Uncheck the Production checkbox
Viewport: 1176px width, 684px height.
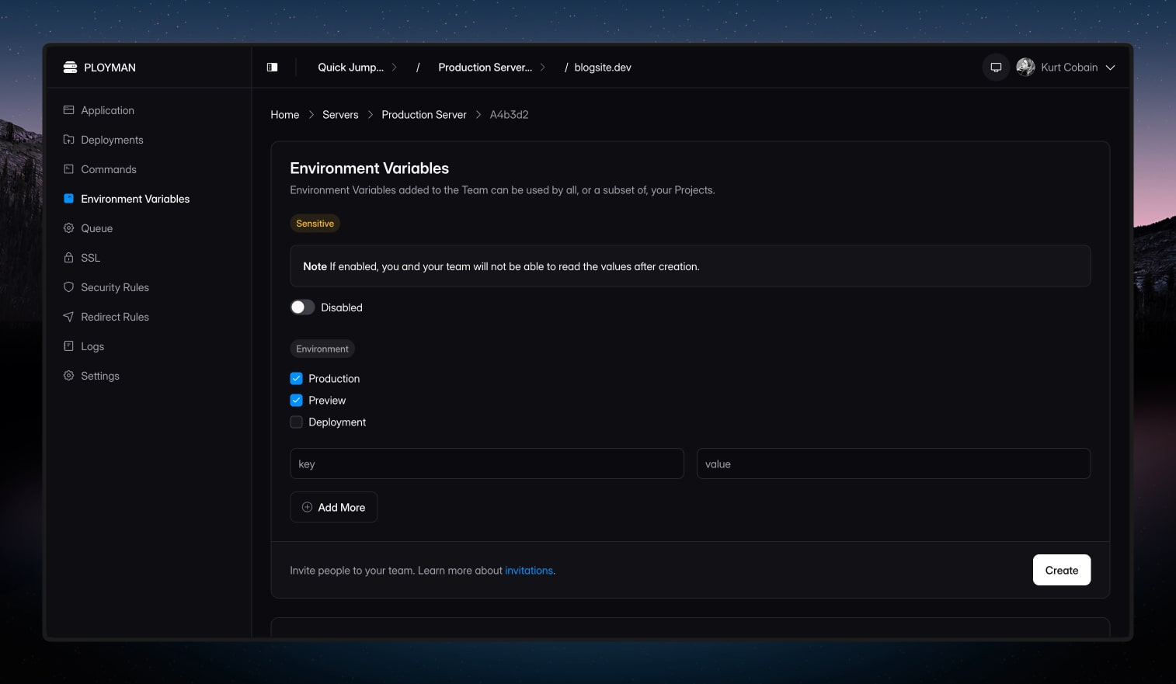296,379
